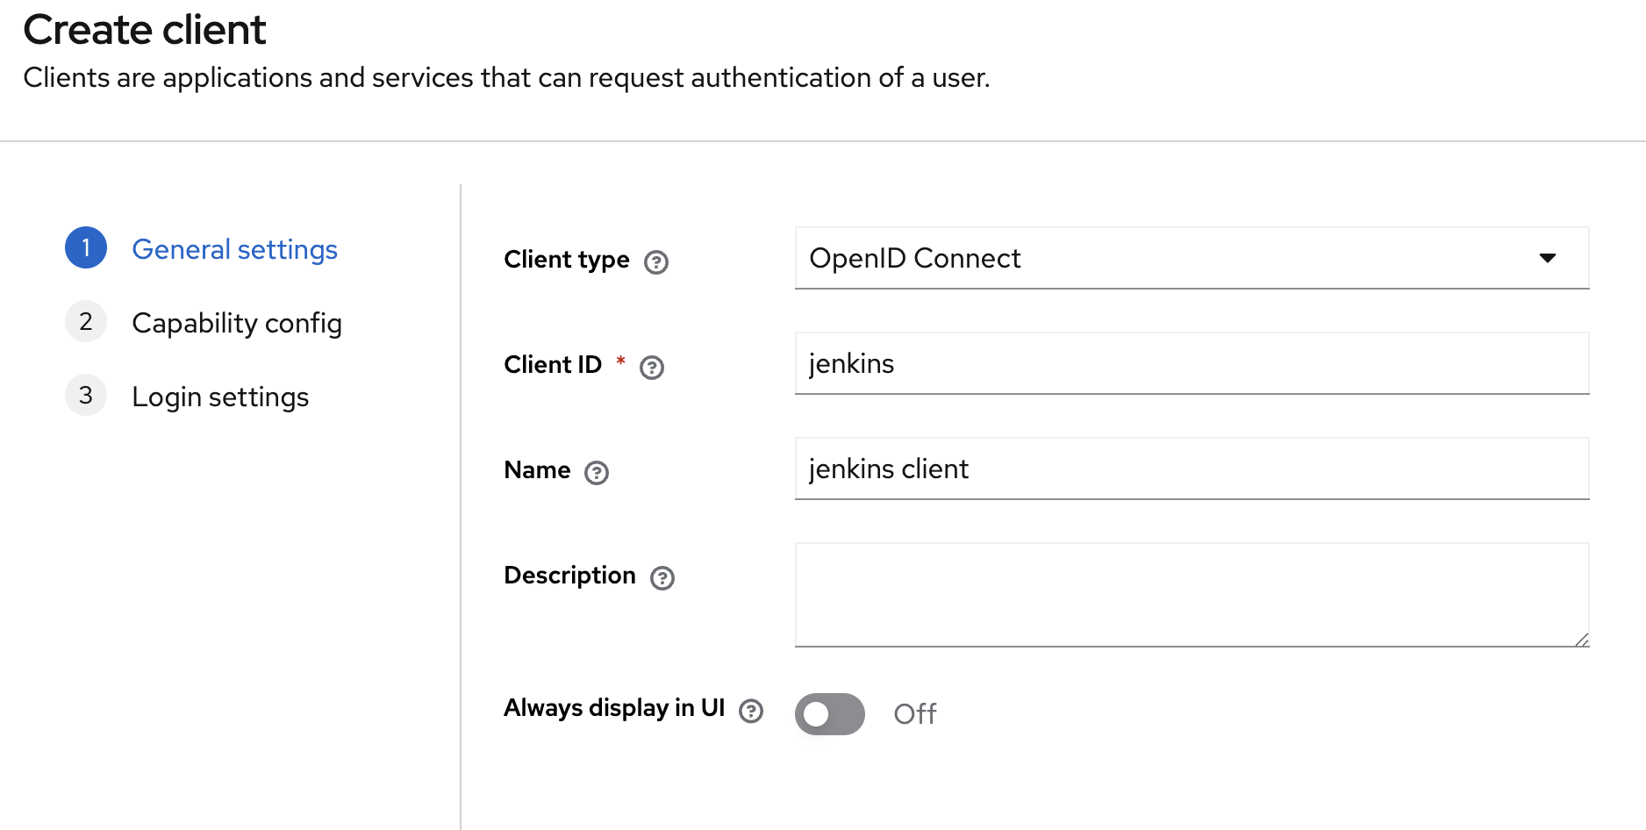Image resolution: width=1646 pixels, height=830 pixels.
Task: Click into the Description text area
Action: point(1192,595)
